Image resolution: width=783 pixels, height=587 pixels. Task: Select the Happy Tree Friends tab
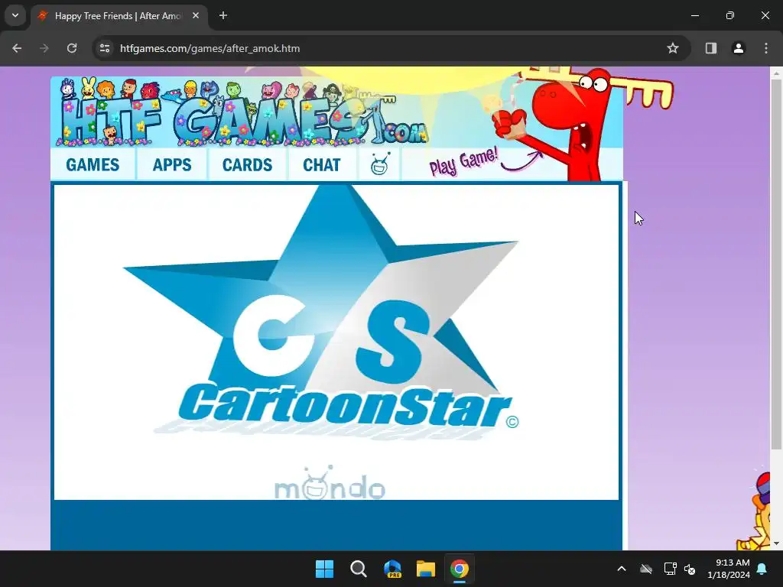[119, 16]
